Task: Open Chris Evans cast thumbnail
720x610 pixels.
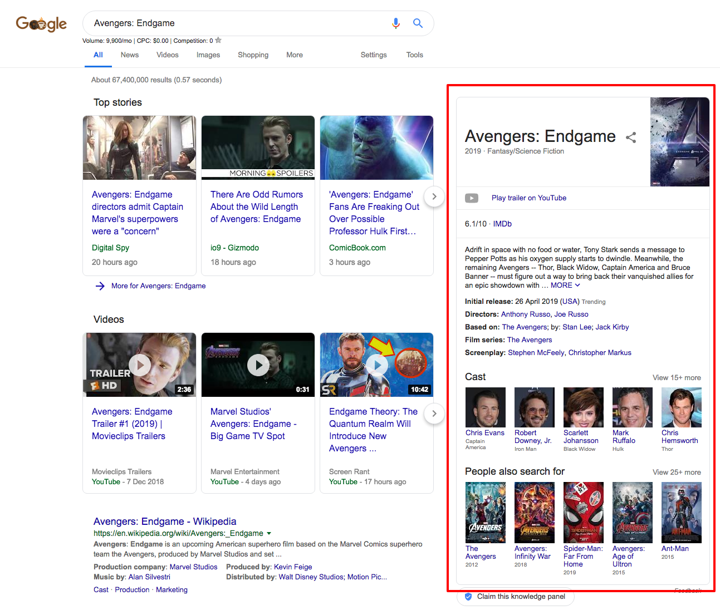Action: (486, 407)
